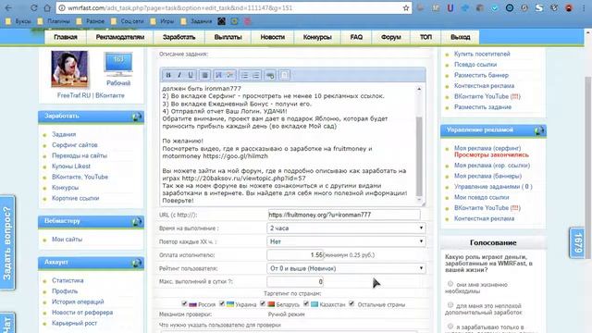Open the Игры bookmarks folder
The width and height of the screenshot is (592, 333).
pyautogui.click(x=163, y=21)
